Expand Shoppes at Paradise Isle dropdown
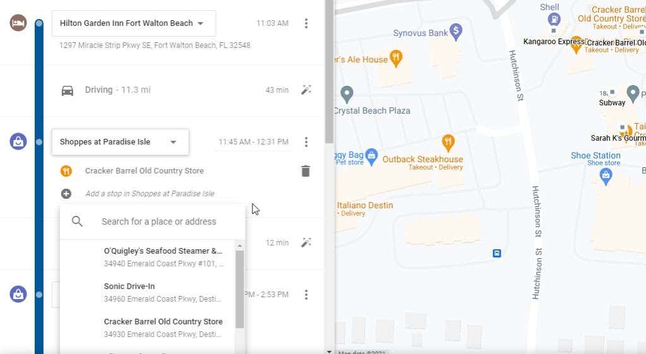This screenshot has width=646, height=354. (173, 142)
